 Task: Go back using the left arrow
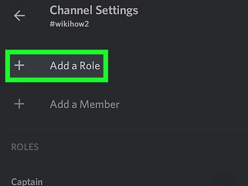(x=19, y=16)
